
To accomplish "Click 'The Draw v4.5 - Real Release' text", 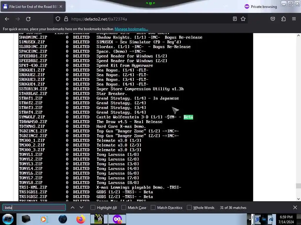I will [129, 122].
